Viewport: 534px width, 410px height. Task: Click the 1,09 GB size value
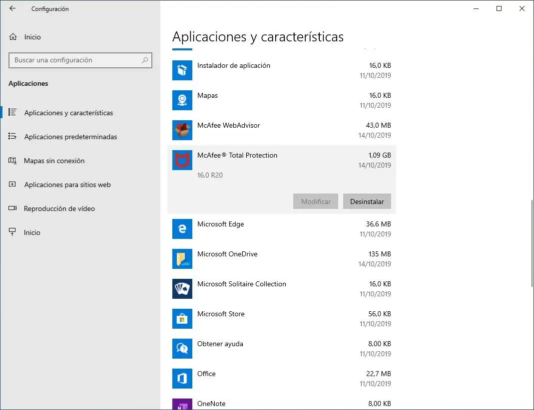tap(379, 155)
